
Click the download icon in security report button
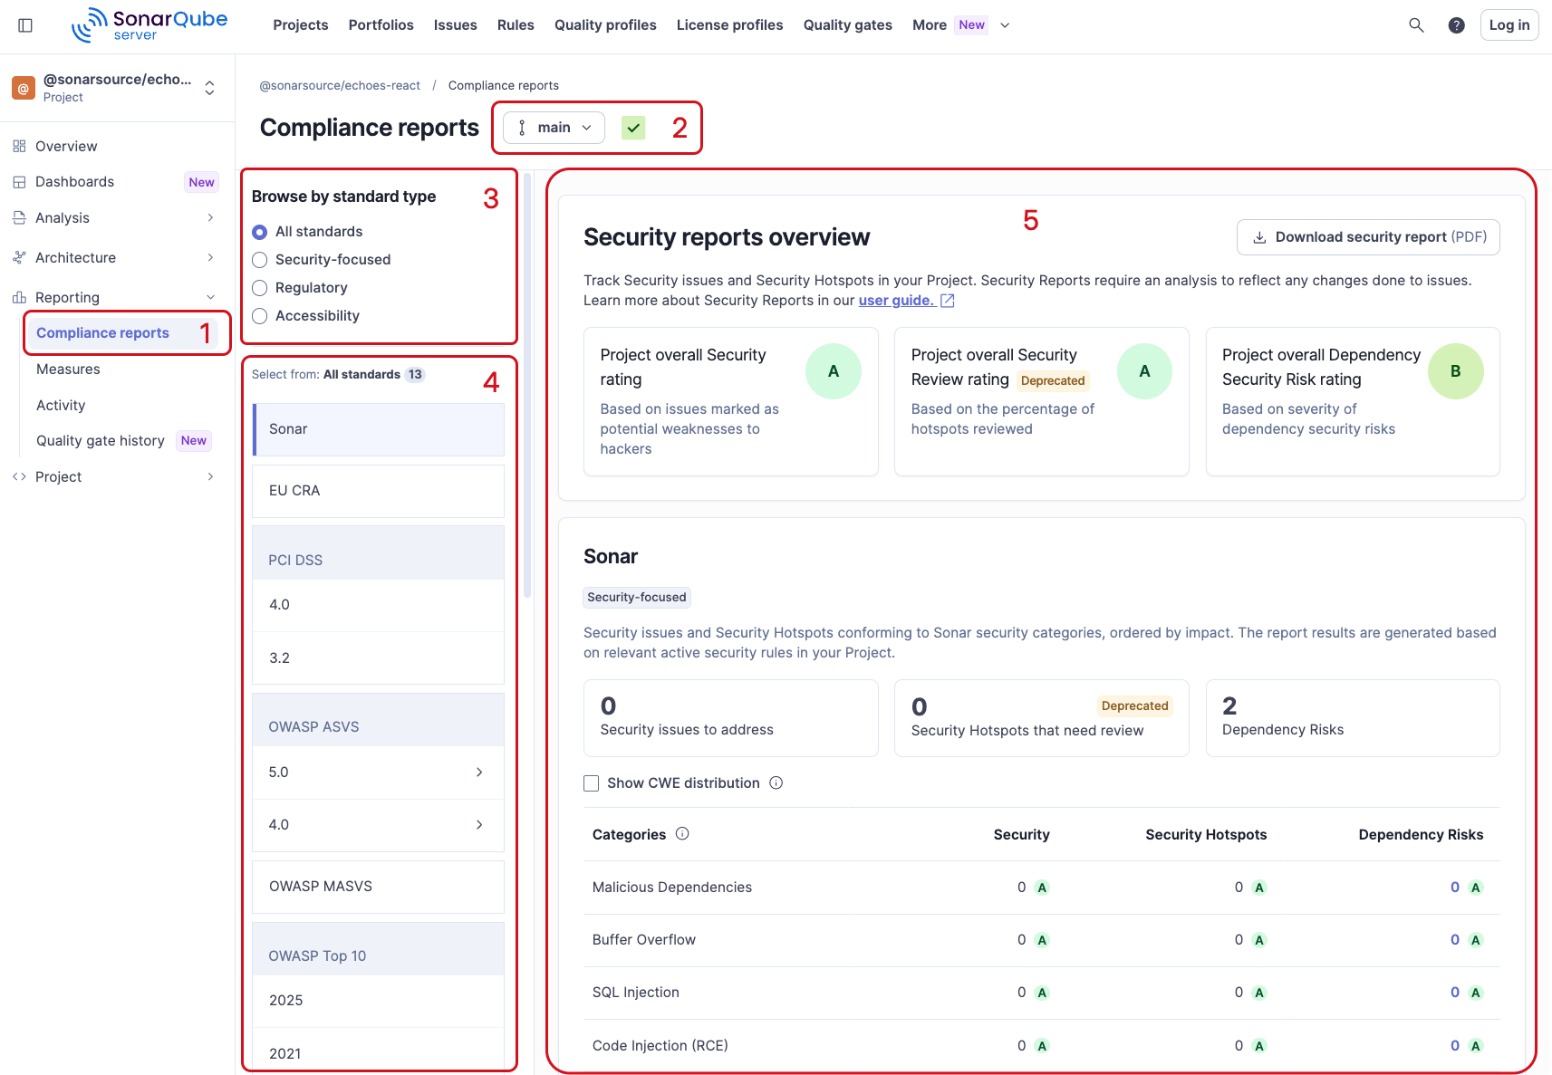[1259, 237]
